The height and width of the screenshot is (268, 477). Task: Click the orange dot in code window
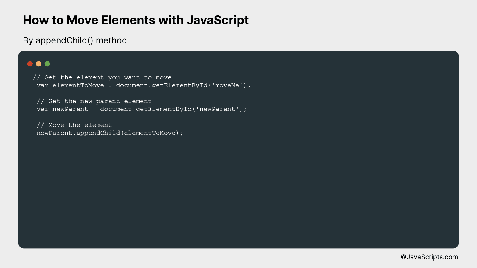point(38,64)
